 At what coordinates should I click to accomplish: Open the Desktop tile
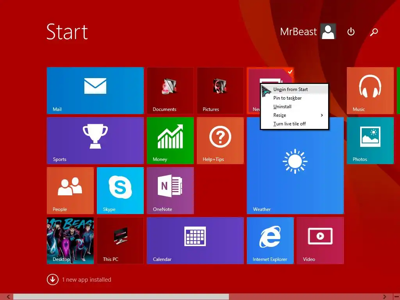coord(70,241)
